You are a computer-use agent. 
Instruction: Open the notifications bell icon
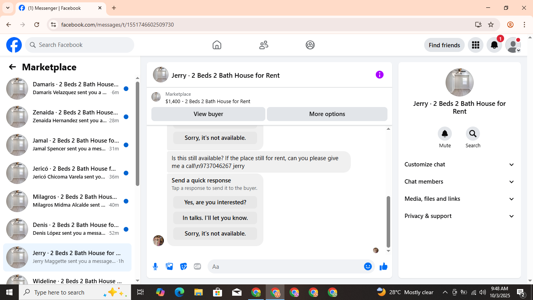tap(494, 45)
